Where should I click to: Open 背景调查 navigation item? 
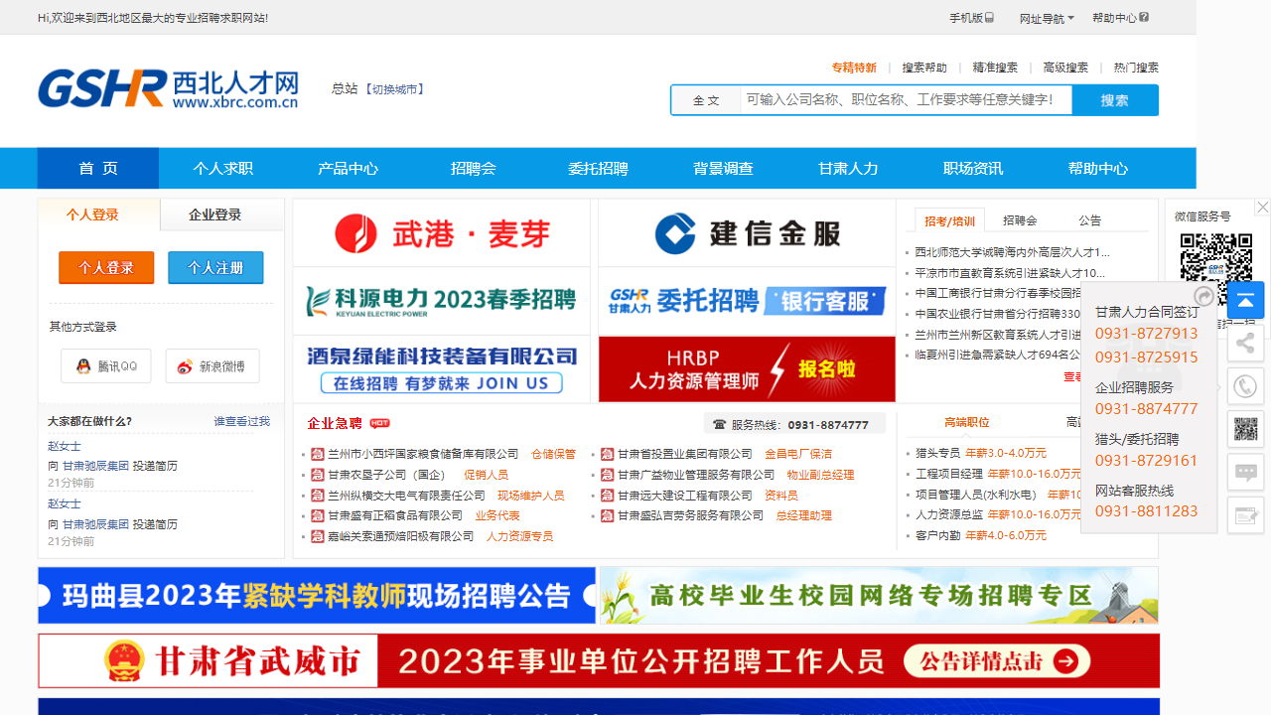[x=724, y=168]
